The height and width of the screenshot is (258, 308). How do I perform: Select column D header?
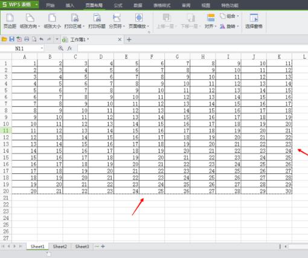(x=101, y=57)
